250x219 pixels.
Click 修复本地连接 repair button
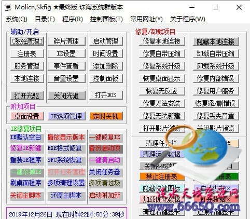[x=162, y=42]
